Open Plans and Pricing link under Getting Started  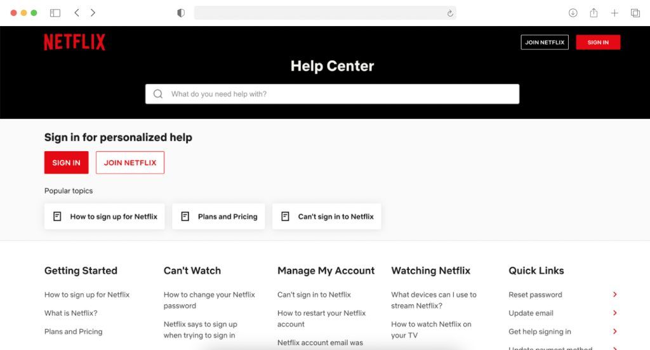coord(74,332)
